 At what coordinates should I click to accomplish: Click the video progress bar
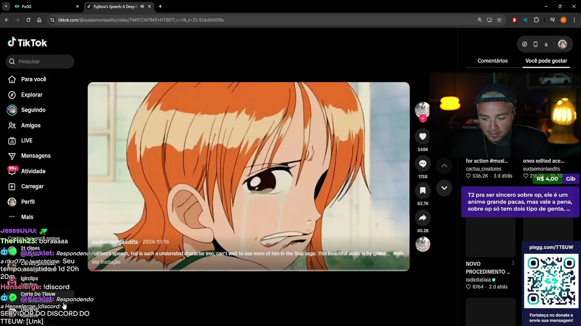(x=249, y=270)
